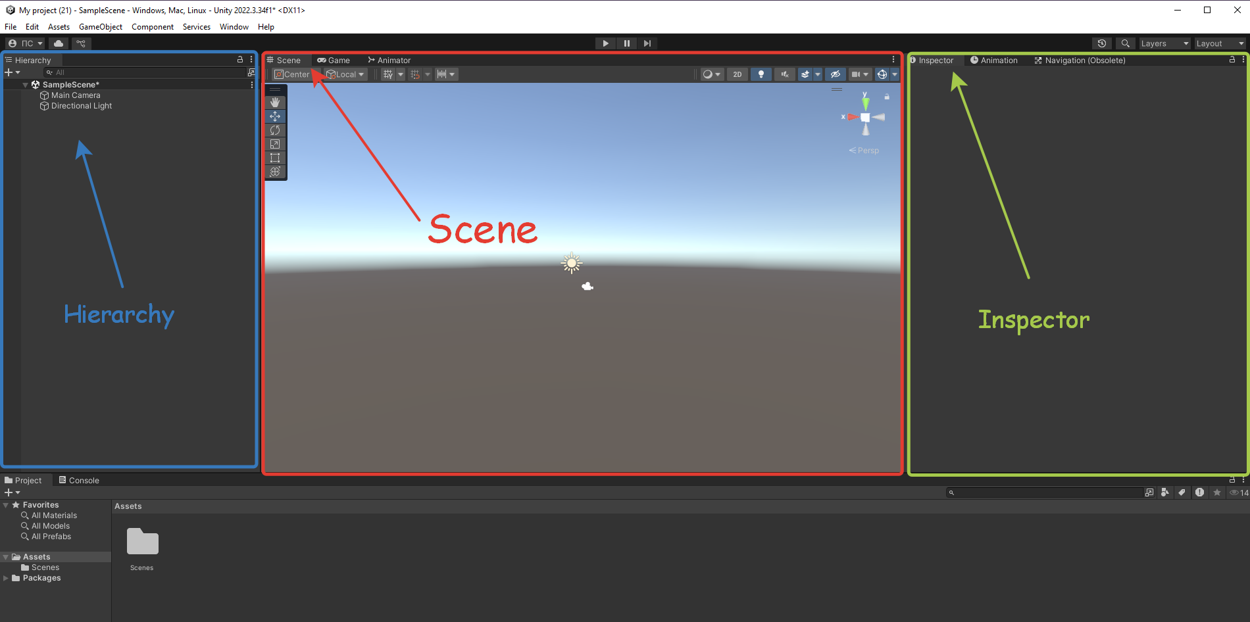Viewport: 1250px width, 622px height.
Task: Collapse the SampleScene tree node
Action: 25,85
